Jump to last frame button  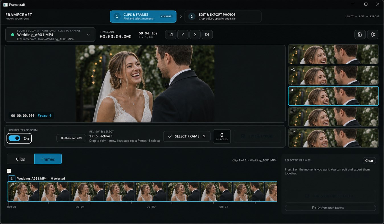(x=207, y=35)
